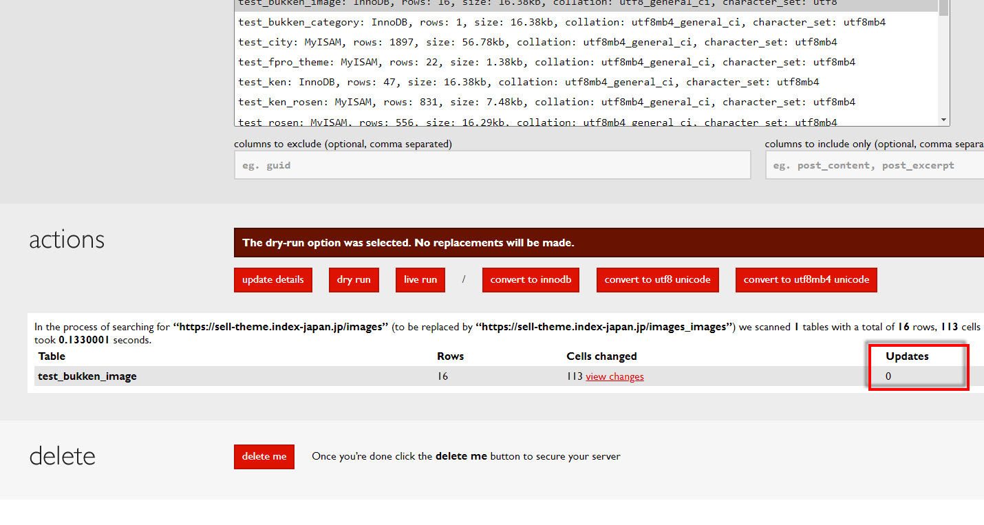Start a dry run
This screenshot has width=984, height=525.
[354, 280]
